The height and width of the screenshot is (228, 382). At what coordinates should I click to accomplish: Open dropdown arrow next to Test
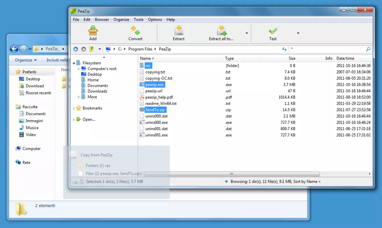point(298,33)
